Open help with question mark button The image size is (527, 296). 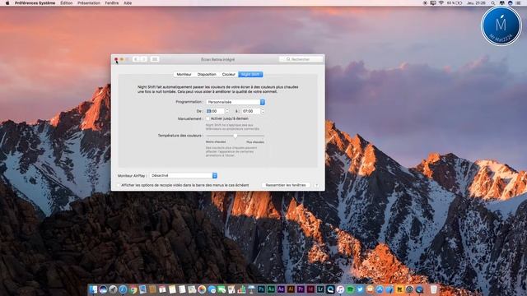pos(316,185)
